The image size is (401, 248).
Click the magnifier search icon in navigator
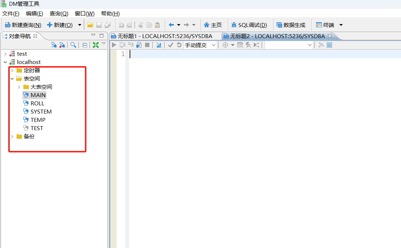click(x=73, y=45)
